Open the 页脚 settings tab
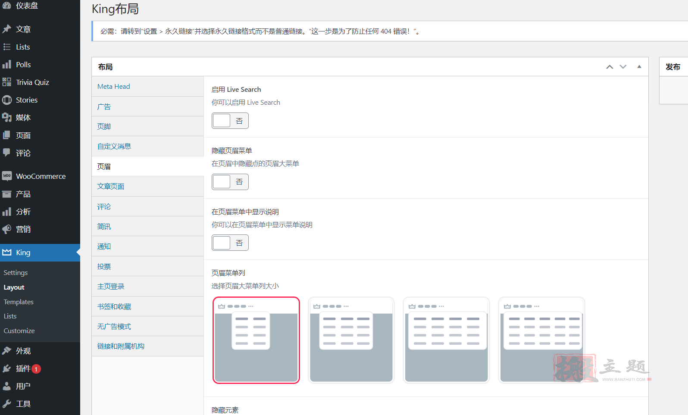 pyautogui.click(x=147, y=126)
